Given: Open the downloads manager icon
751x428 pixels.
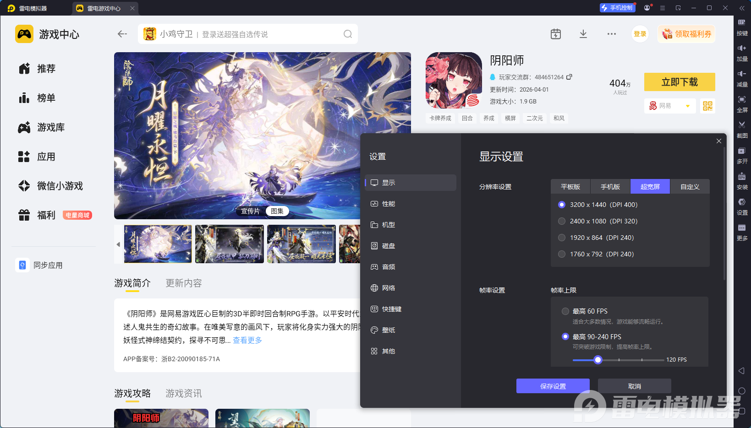Looking at the screenshot, I should (x=583, y=34).
